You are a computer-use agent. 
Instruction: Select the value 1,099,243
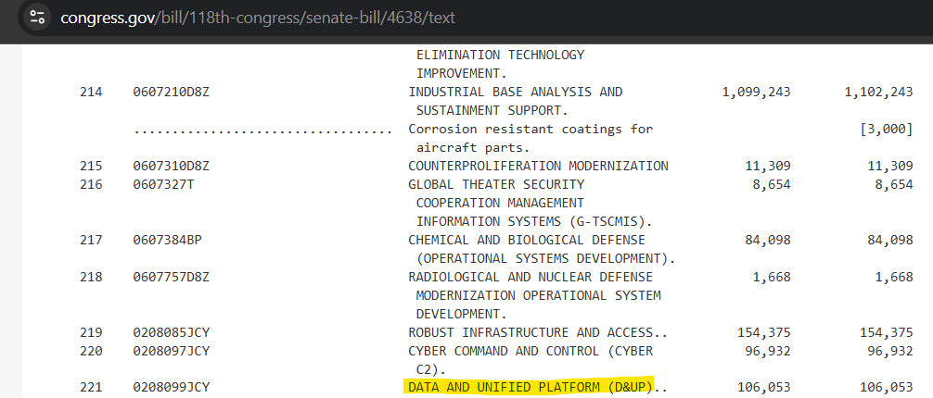click(x=756, y=92)
